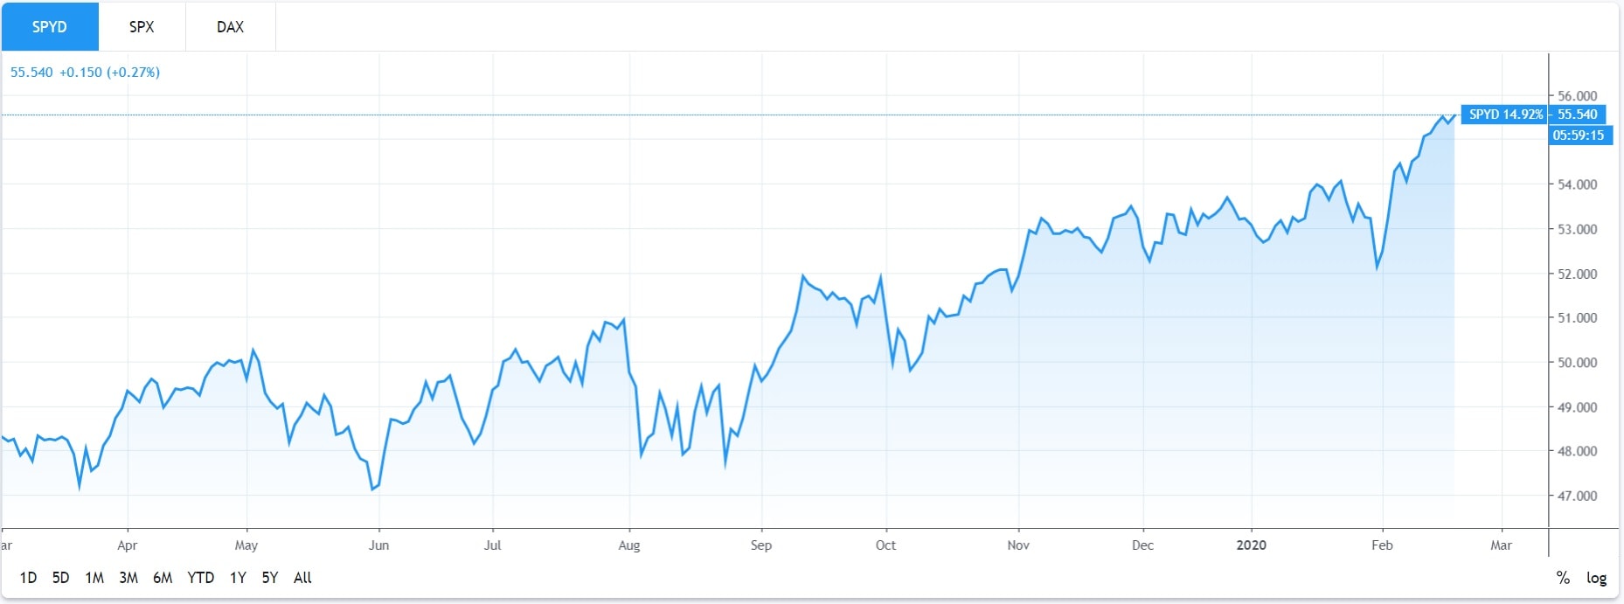
Task: Toggle log scale
Action: point(1597,578)
